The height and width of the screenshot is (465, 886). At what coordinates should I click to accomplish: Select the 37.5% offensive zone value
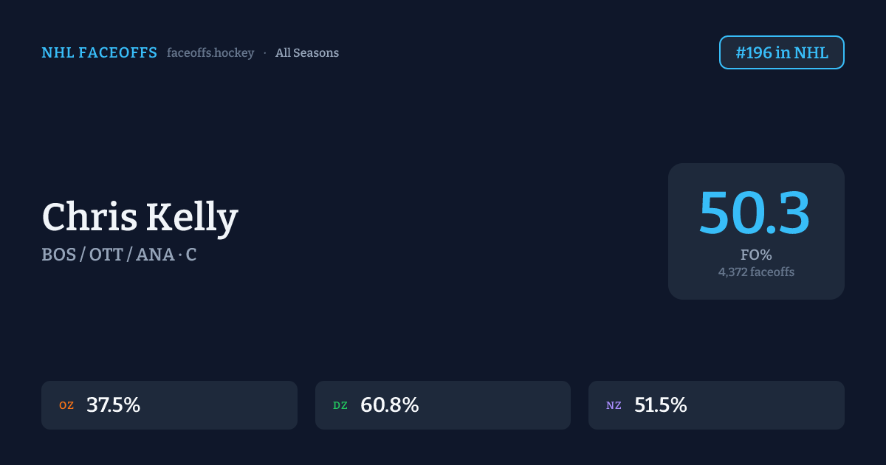point(113,405)
